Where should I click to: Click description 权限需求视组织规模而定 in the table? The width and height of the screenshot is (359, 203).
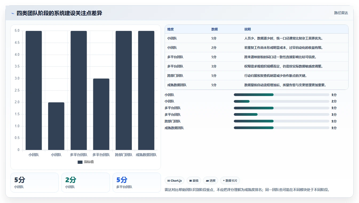(283, 66)
